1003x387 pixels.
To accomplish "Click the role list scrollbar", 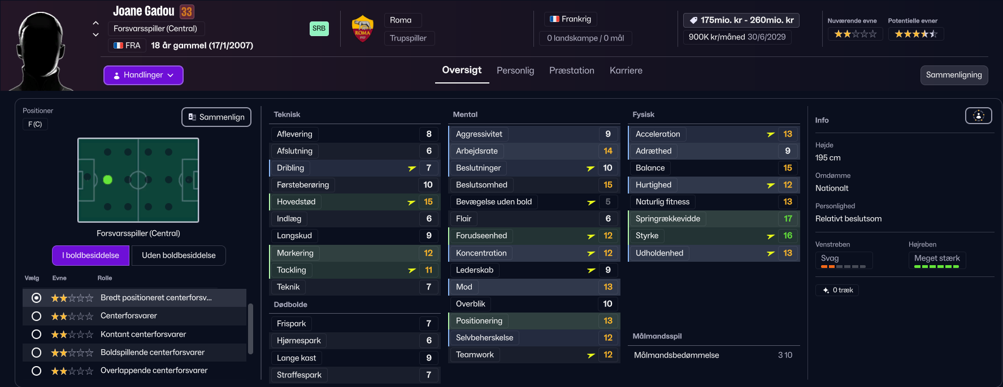I will pyautogui.click(x=250, y=328).
